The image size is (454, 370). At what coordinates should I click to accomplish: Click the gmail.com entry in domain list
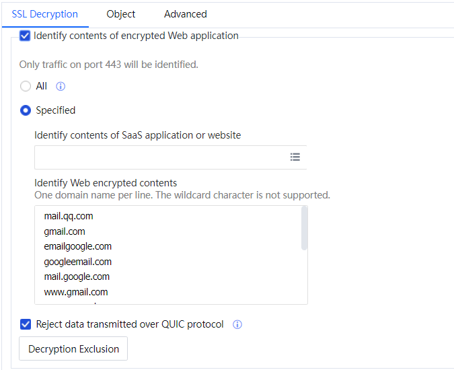65,231
